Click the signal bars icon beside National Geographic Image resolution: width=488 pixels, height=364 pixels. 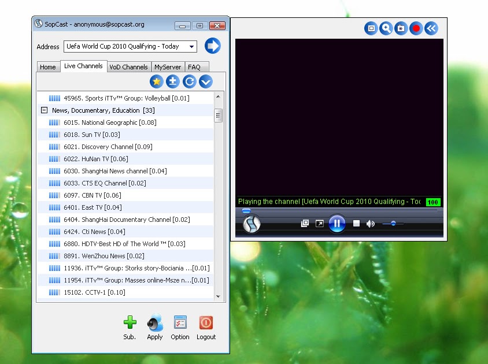(54, 122)
